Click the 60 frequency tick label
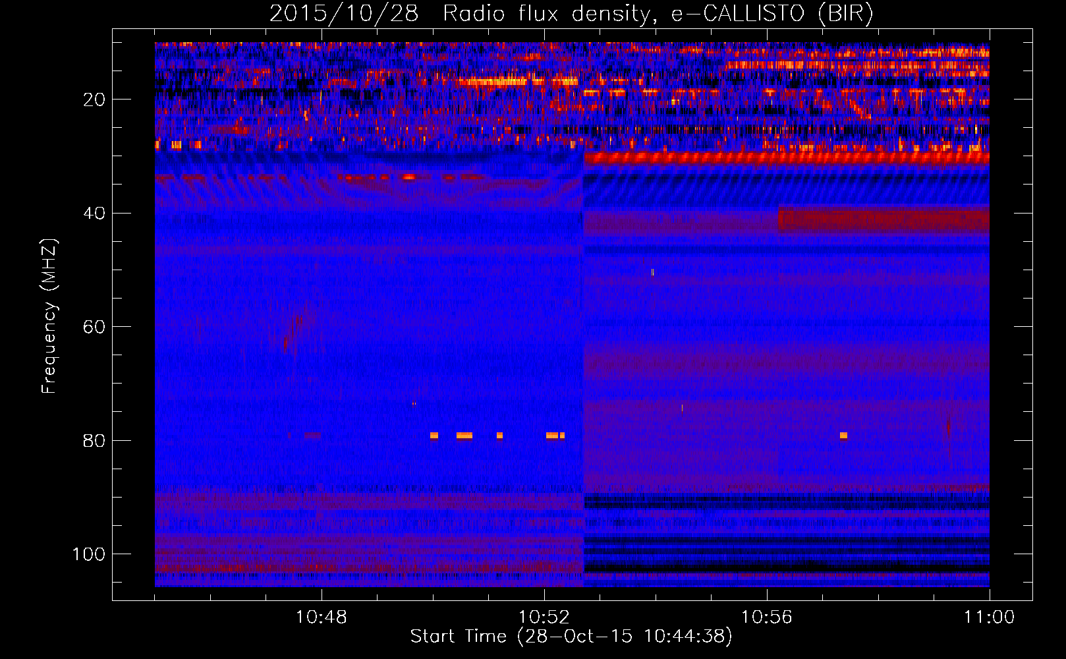Viewport: 1066px width, 659px height. pos(94,327)
